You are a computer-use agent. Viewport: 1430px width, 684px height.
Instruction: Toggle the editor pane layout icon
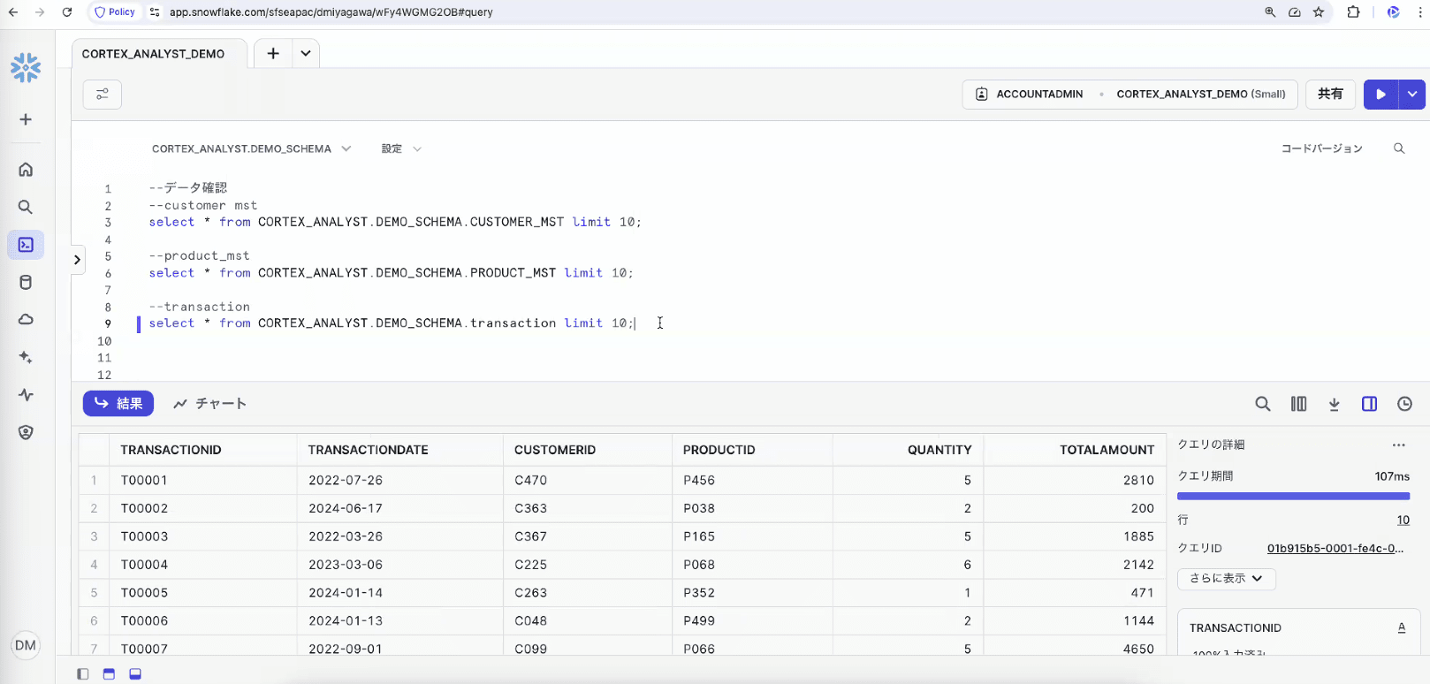(109, 674)
